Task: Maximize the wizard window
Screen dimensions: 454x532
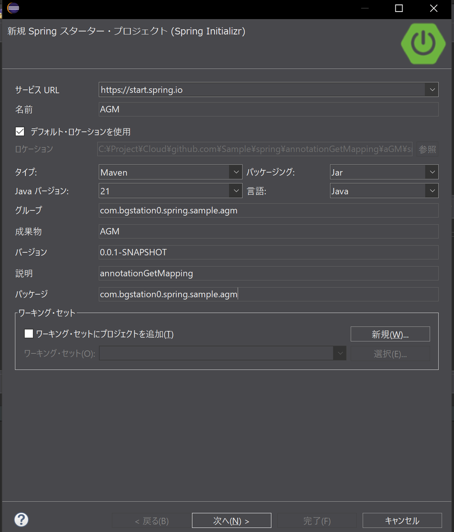Action: coord(399,8)
